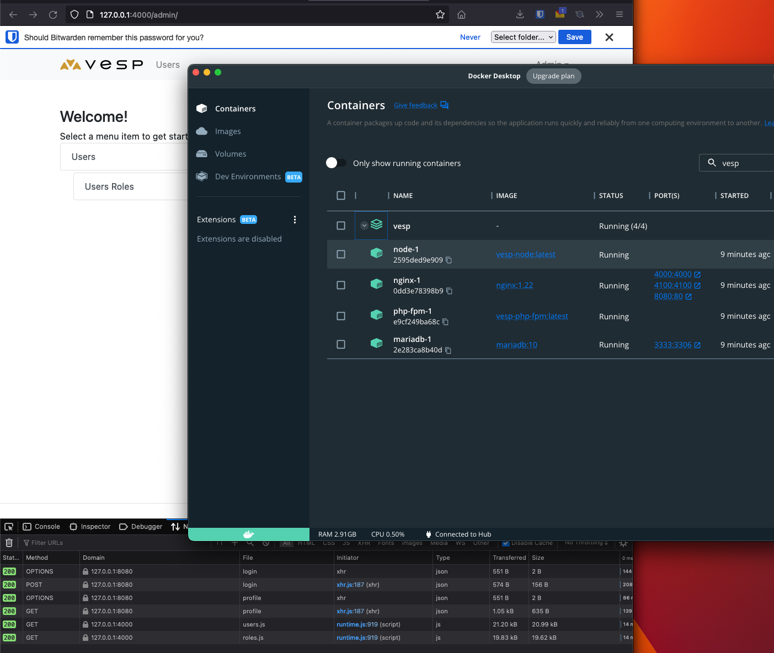Collapse the vesp stack chevron
The width and height of the screenshot is (774, 653).
point(364,226)
